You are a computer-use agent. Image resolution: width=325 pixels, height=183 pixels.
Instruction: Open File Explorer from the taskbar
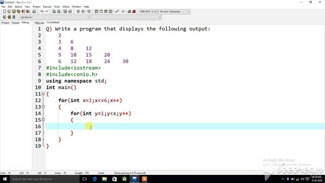click(105, 179)
